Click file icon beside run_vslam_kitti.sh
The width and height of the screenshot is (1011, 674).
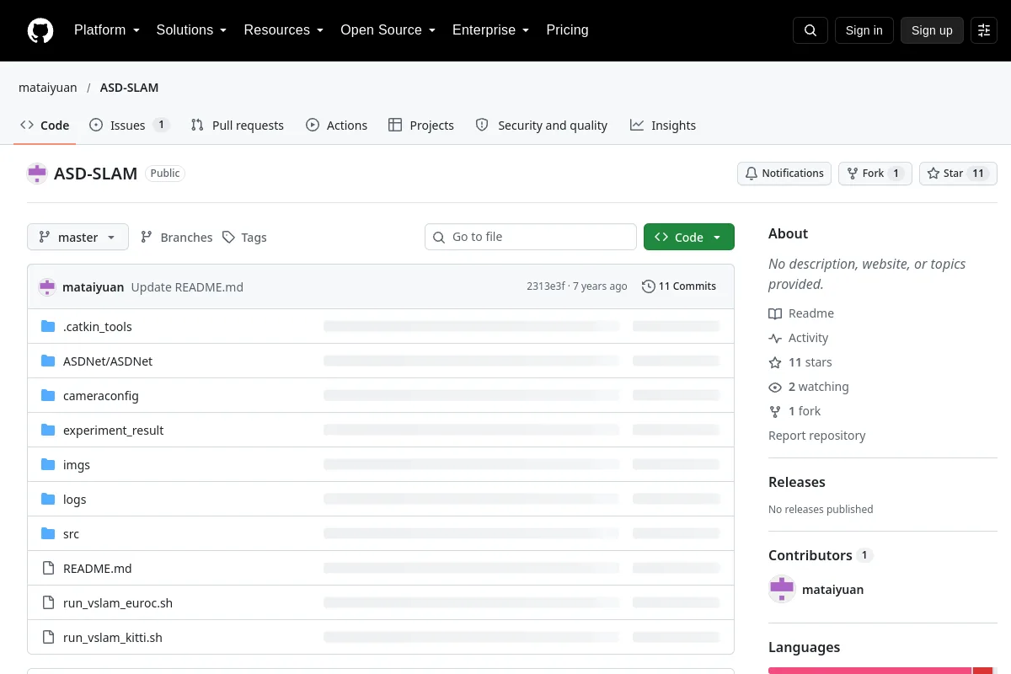[48, 638]
